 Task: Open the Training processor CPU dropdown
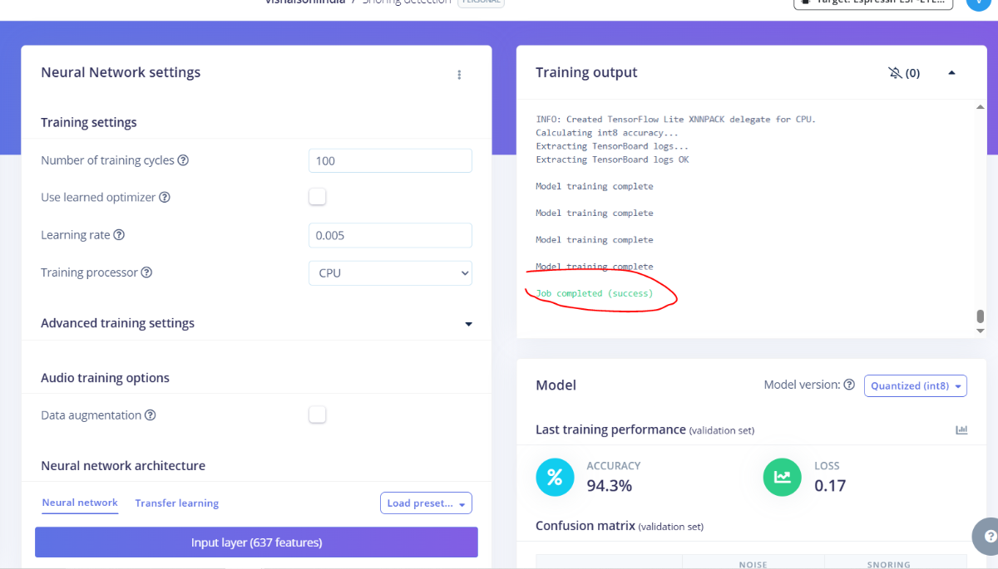pos(390,272)
